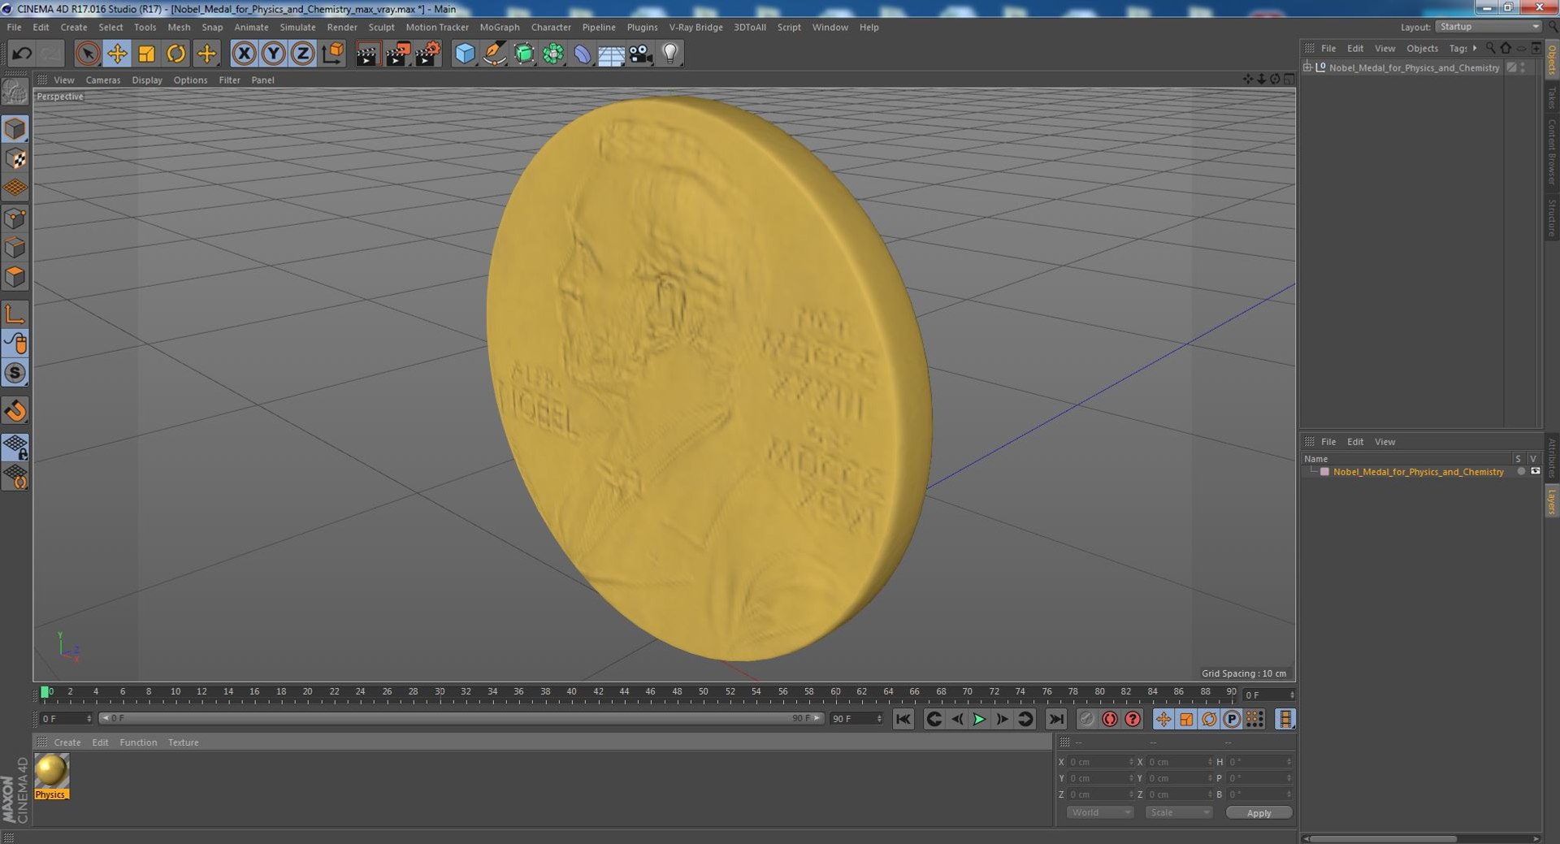This screenshot has width=1560, height=844.
Task: Click Make Editable icon in left toolbar
Action: [x=15, y=92]
